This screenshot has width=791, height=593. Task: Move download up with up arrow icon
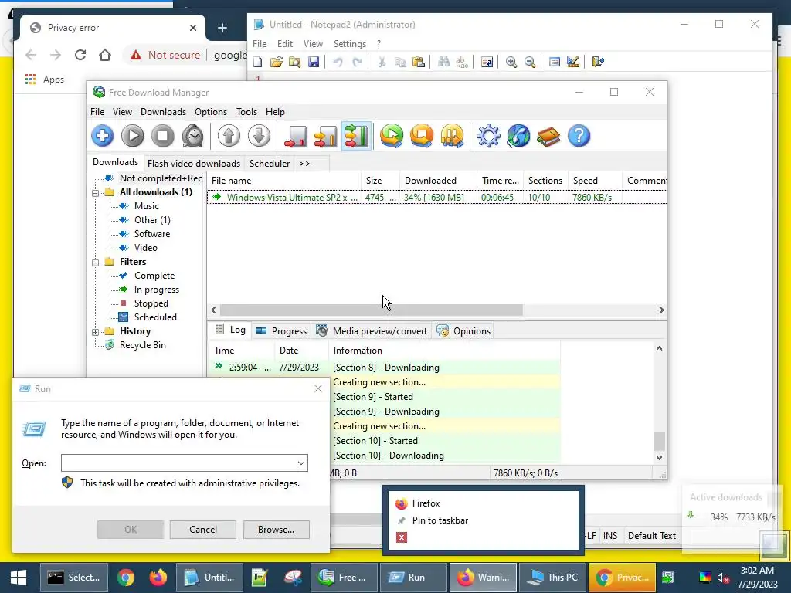pos(229,136)
